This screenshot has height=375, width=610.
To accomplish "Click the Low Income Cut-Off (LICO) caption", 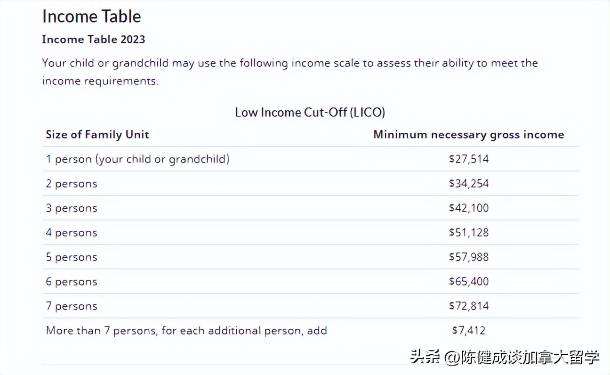I will pos(310,112).
